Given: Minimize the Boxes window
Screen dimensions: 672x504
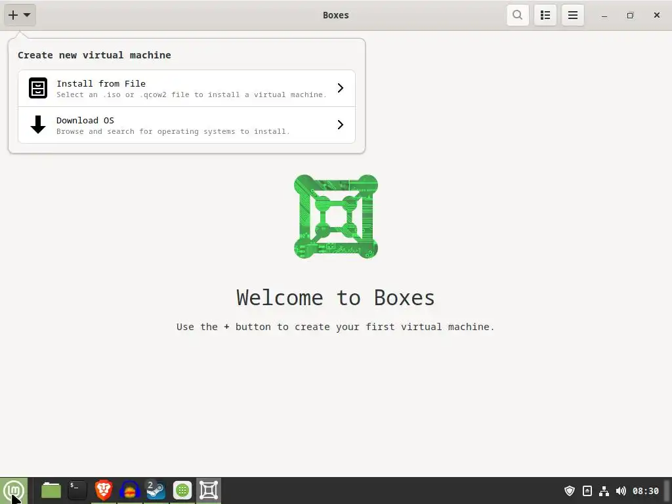Looking at the screenshot, I should (x=604, y=16).
